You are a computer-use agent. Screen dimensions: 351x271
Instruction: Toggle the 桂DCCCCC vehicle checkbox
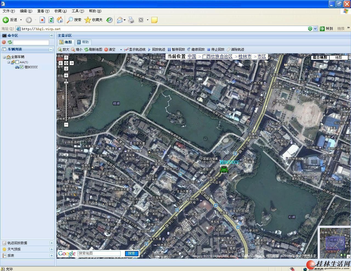tap(22, 67)
